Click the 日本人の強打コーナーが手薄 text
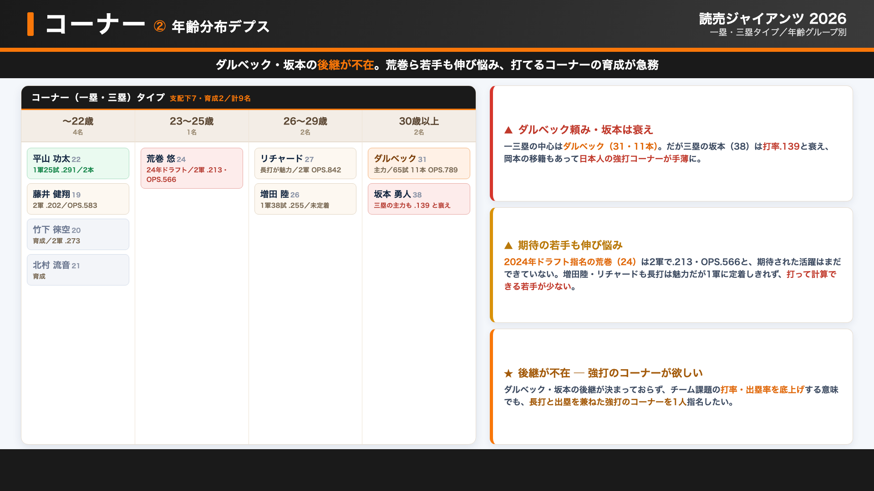 click(x=634, y=159)
